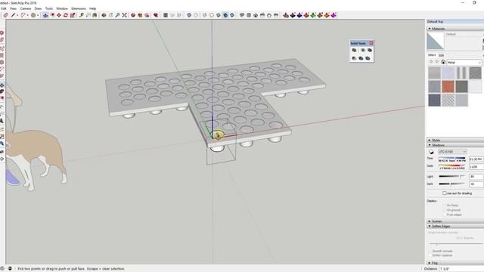Open the Line tool dropdown arrow

17,15
